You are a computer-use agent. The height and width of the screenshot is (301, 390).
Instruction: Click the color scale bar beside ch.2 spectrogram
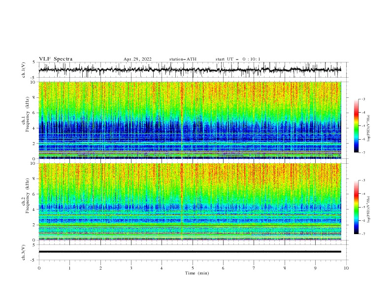coord(356,207)
